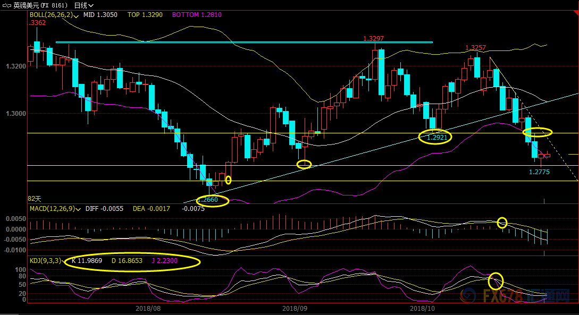
Task: Click the 1.3297 high price label
Action: pyautogui.click(x=373, y=39)
